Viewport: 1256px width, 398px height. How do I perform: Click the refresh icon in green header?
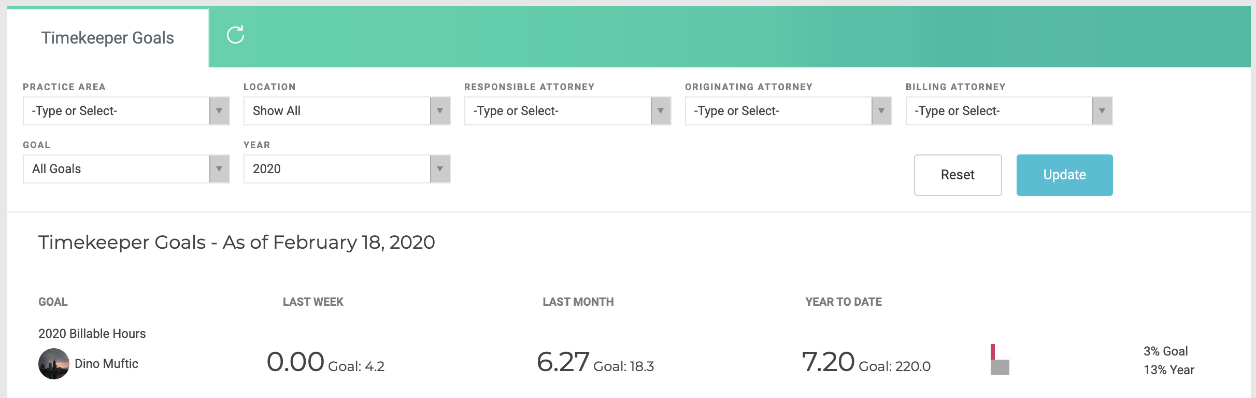(235, 35)
